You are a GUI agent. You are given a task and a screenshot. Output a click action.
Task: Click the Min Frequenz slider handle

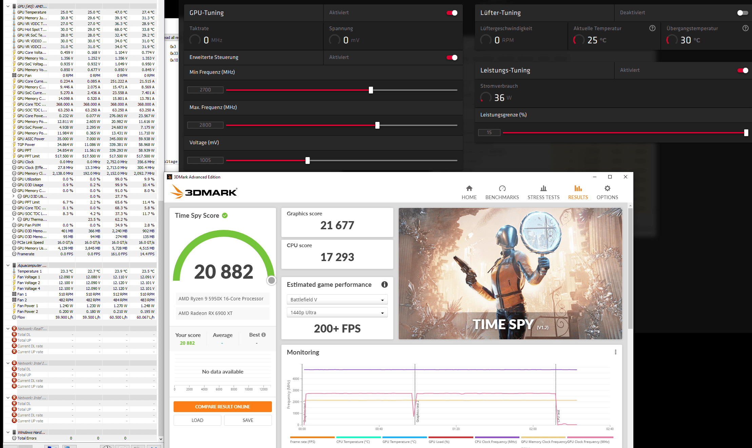[x=371, y=90]
